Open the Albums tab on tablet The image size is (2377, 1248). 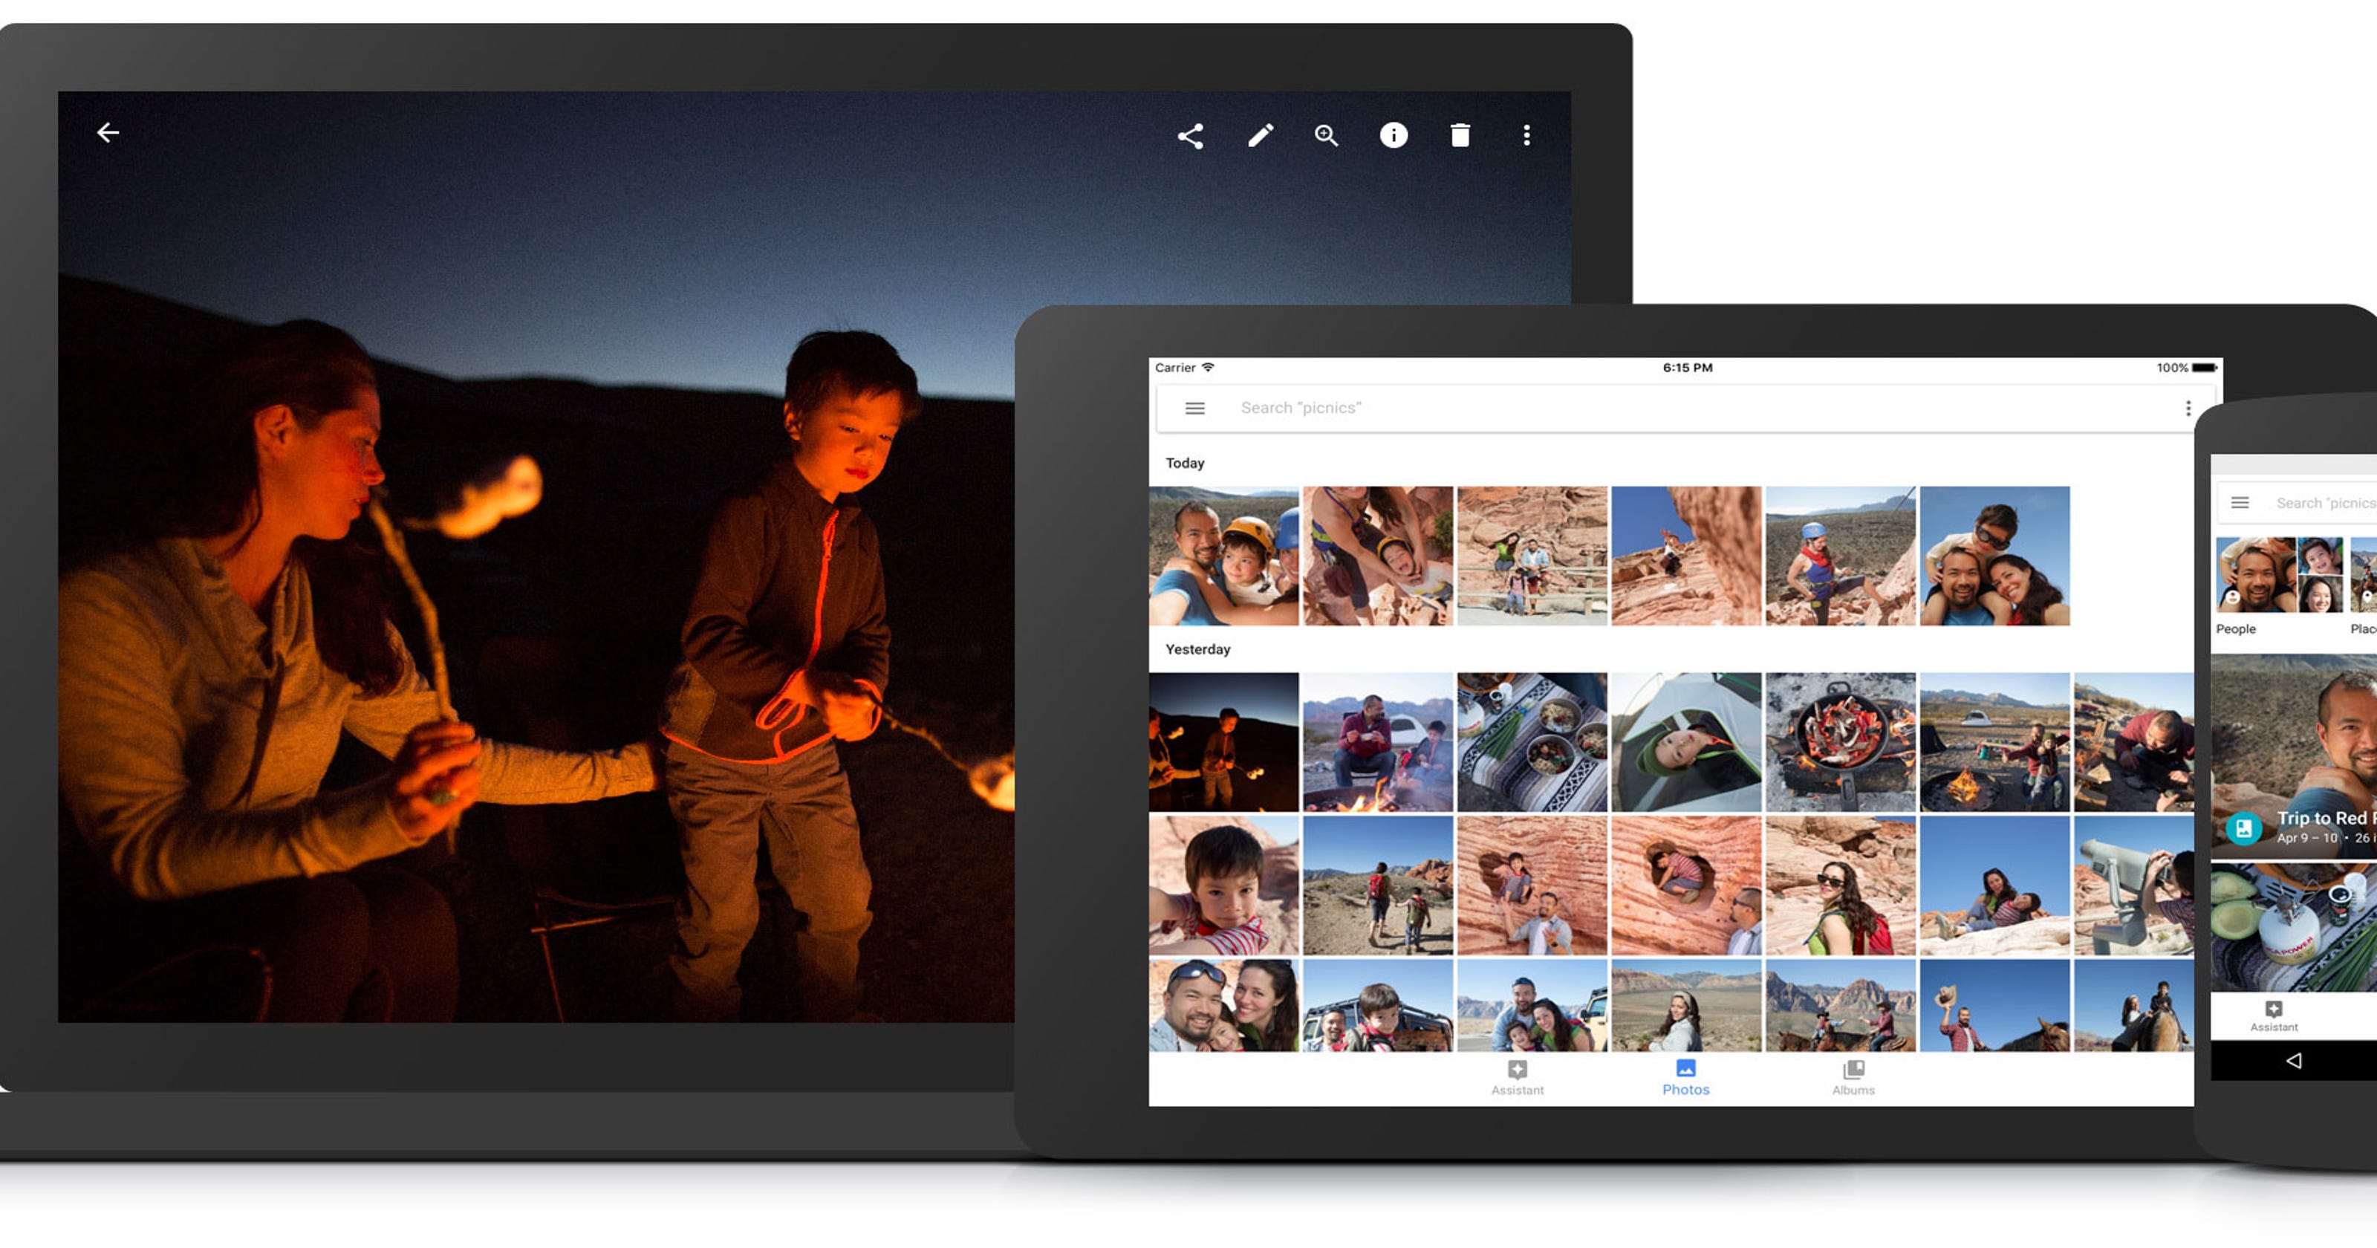click(x=1853, y=1076)
